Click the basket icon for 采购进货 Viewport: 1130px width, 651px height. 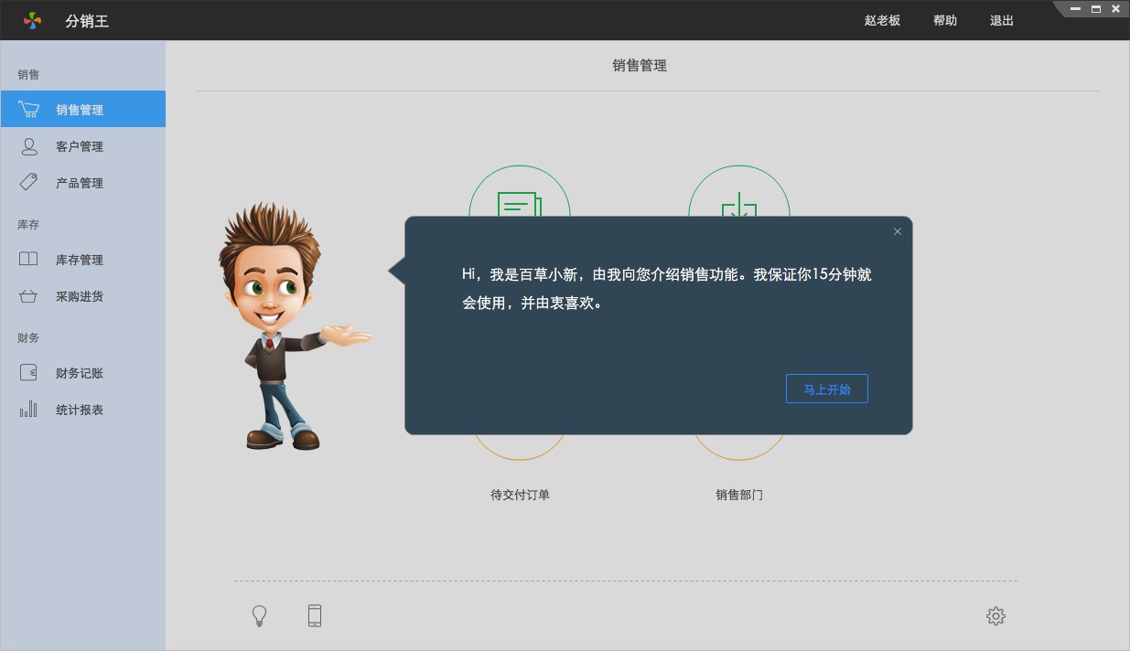28,296
